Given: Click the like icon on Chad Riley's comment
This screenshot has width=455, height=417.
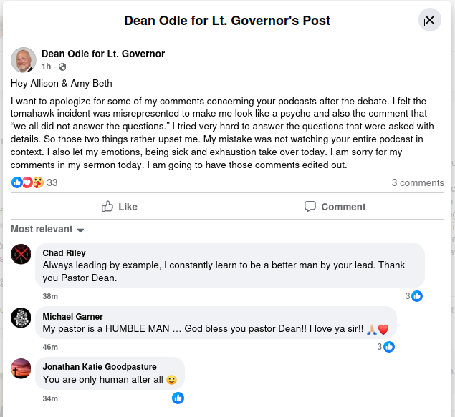Looking at the screenshot, I should 416,296.
